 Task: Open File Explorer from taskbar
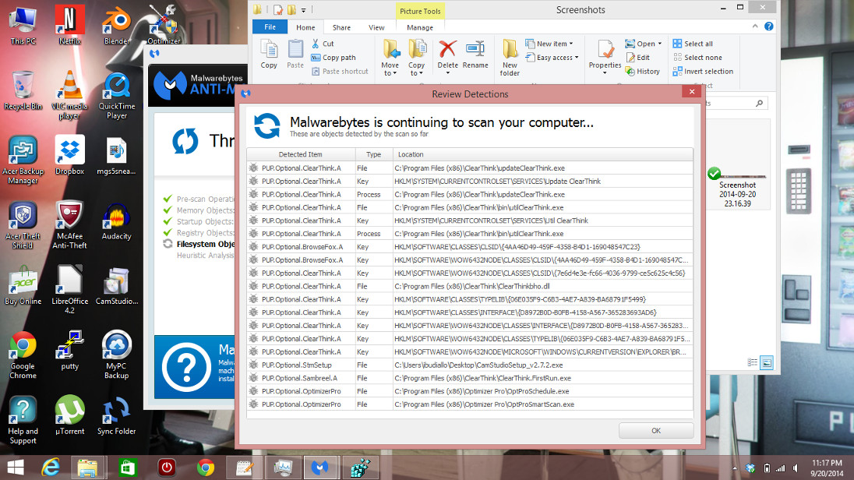[x=87, y=468]
